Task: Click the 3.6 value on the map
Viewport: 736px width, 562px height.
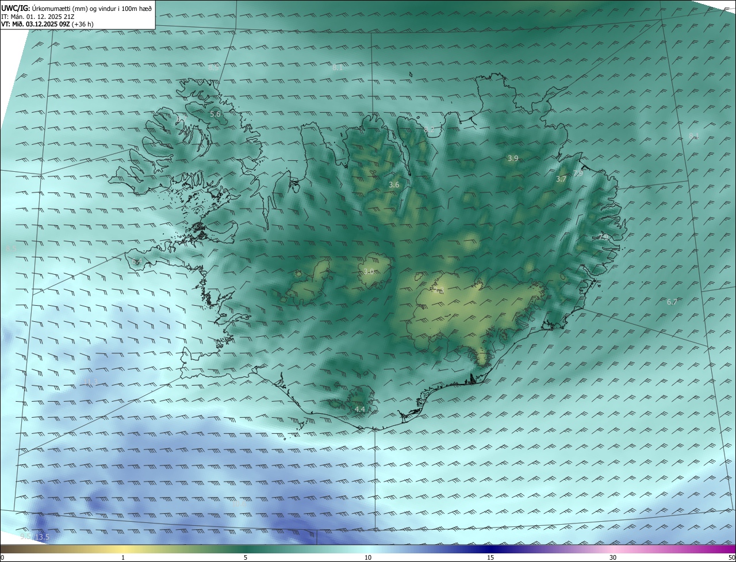Action: click(394, 185)
